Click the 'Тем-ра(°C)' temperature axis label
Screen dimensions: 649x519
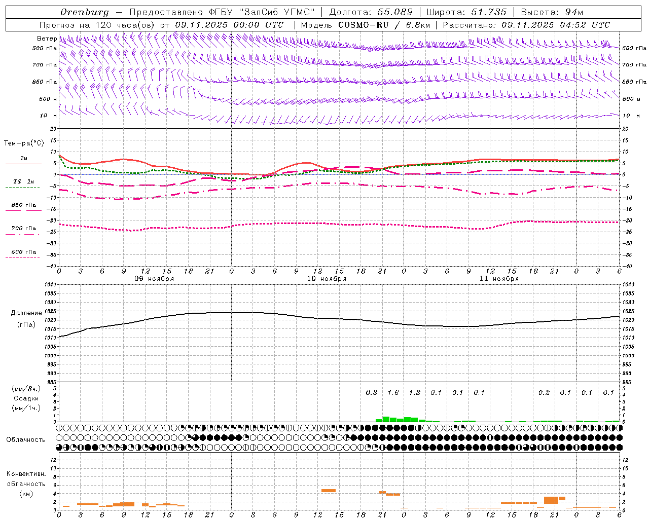[24, 143]
